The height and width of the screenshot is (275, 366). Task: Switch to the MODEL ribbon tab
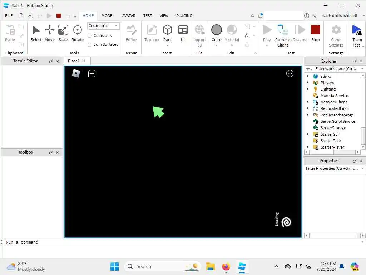(x=108, y=16)
